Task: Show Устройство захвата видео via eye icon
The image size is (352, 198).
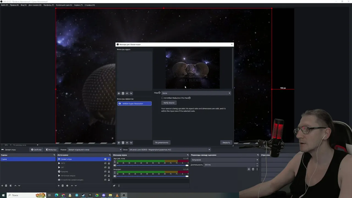Action: tap(105, 180)
